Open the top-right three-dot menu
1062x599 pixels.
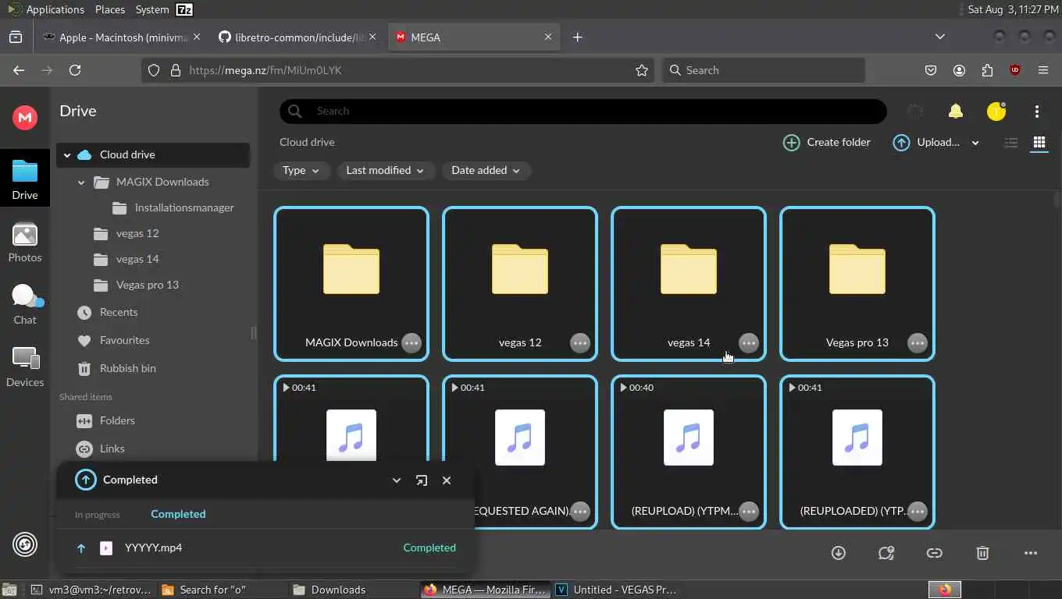pos(1037,112)
